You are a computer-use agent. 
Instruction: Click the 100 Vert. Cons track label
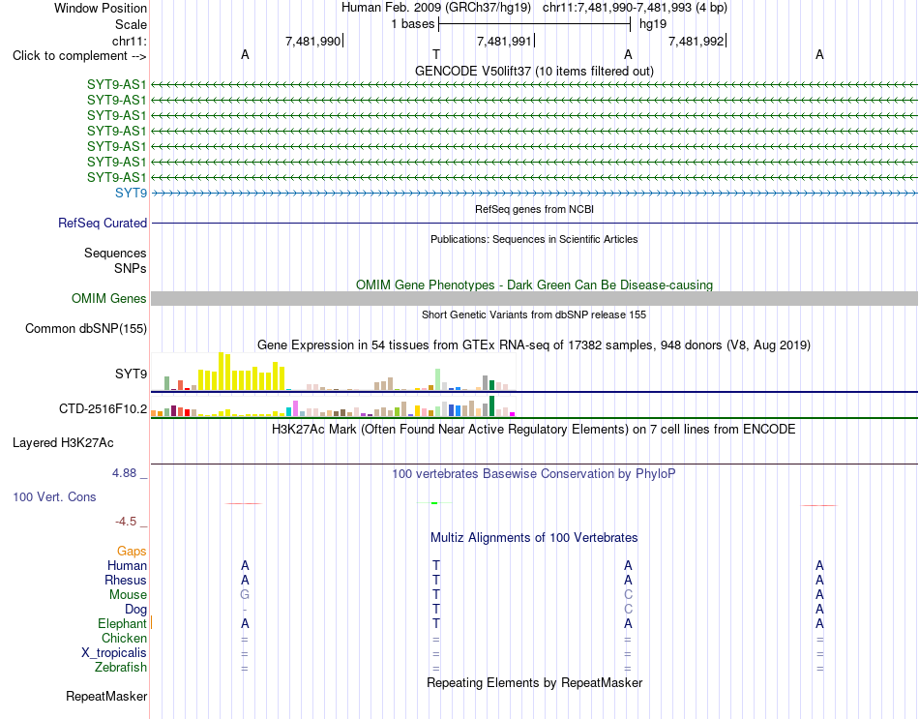coord(54,496)
